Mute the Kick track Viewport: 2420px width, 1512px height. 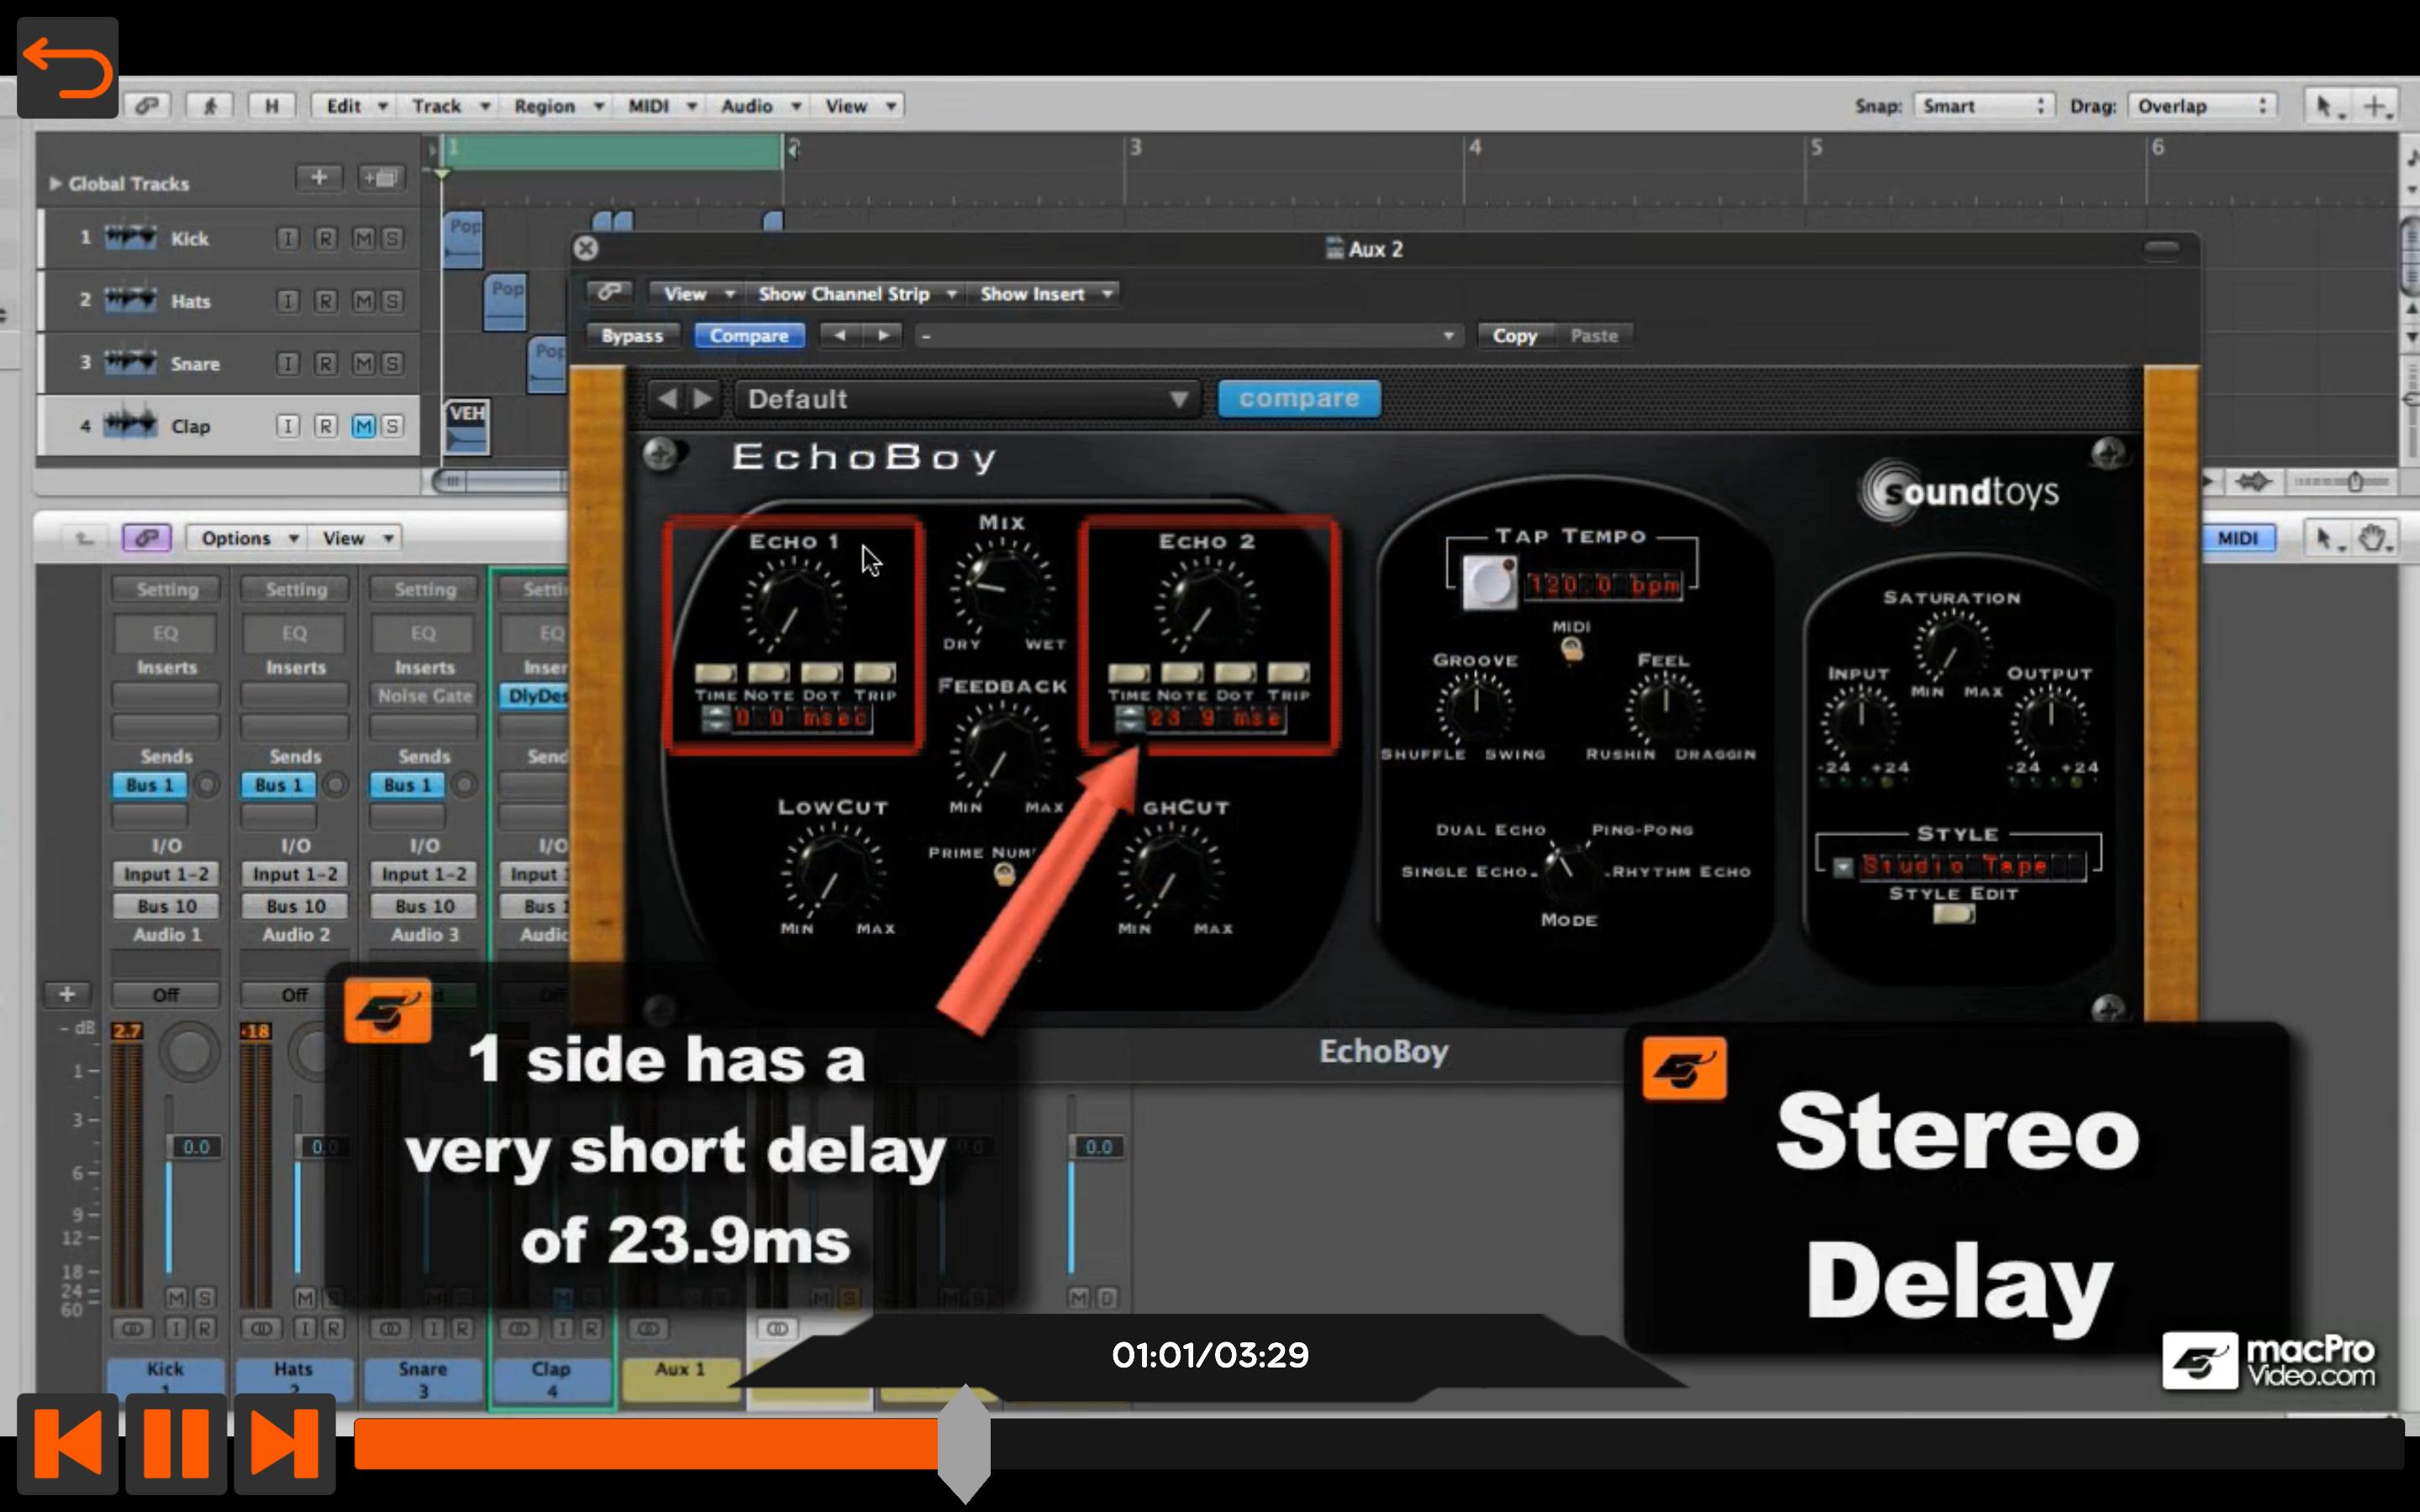click(363, 238)
